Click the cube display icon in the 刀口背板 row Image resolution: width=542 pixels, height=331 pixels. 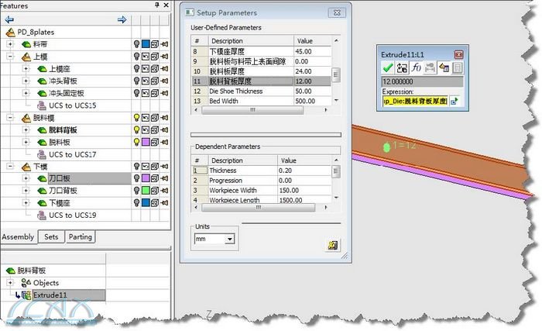click(x=155, y=191)
